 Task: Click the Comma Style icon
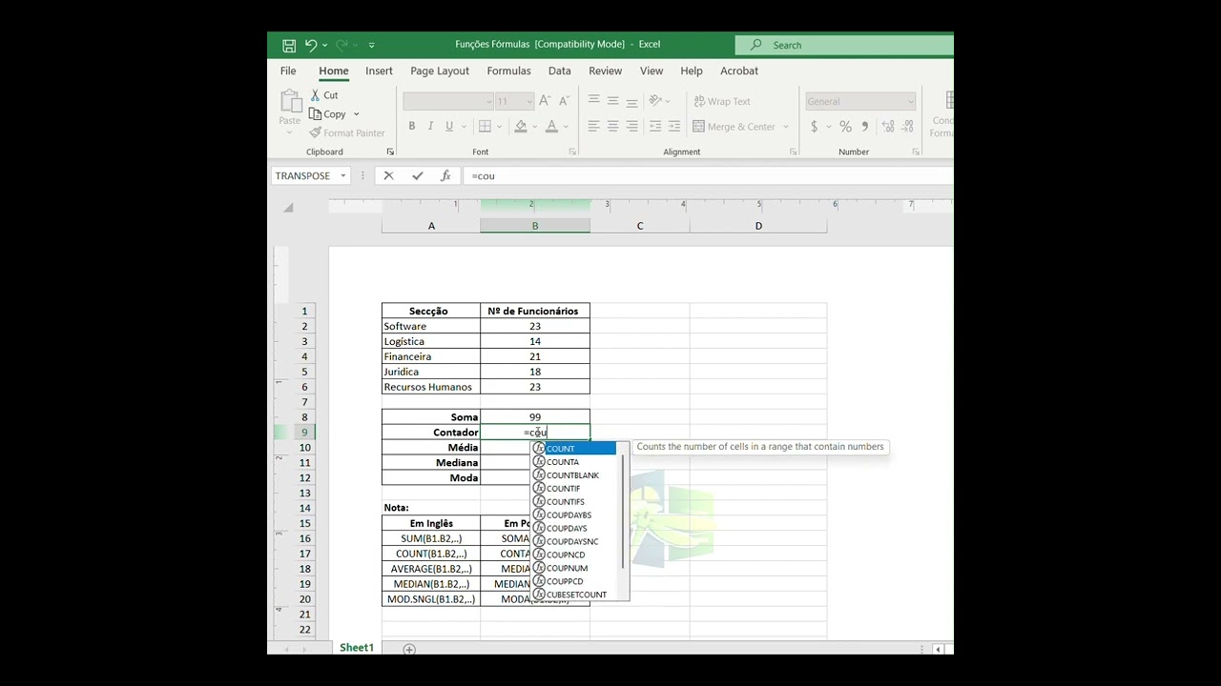864,127
